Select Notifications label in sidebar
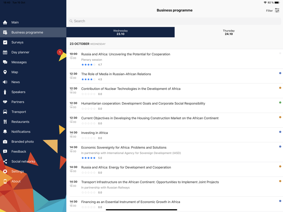The height and width of the screenshot is (212, 283). coord(21,132)
